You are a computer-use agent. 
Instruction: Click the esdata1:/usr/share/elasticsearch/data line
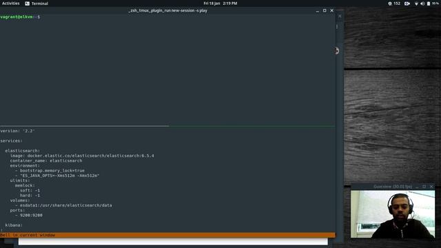point(63,205)
